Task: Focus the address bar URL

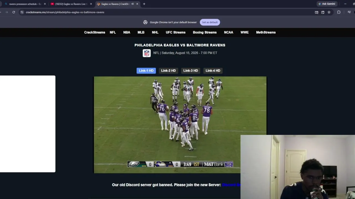Action: [65, 12]
